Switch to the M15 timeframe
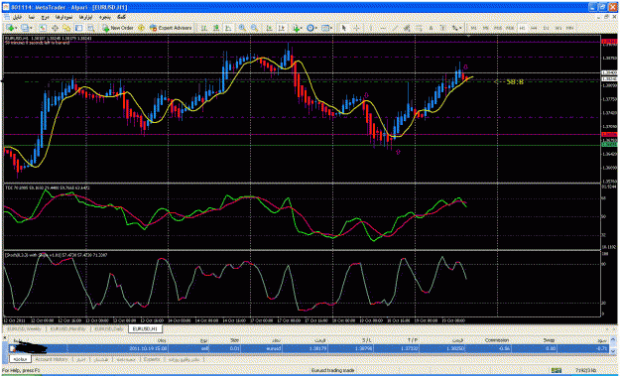 click(x=498, y=28)
